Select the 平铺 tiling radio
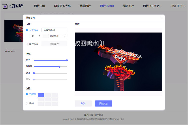The width and height of the screenshot is (188, 125). click(27, 103)
